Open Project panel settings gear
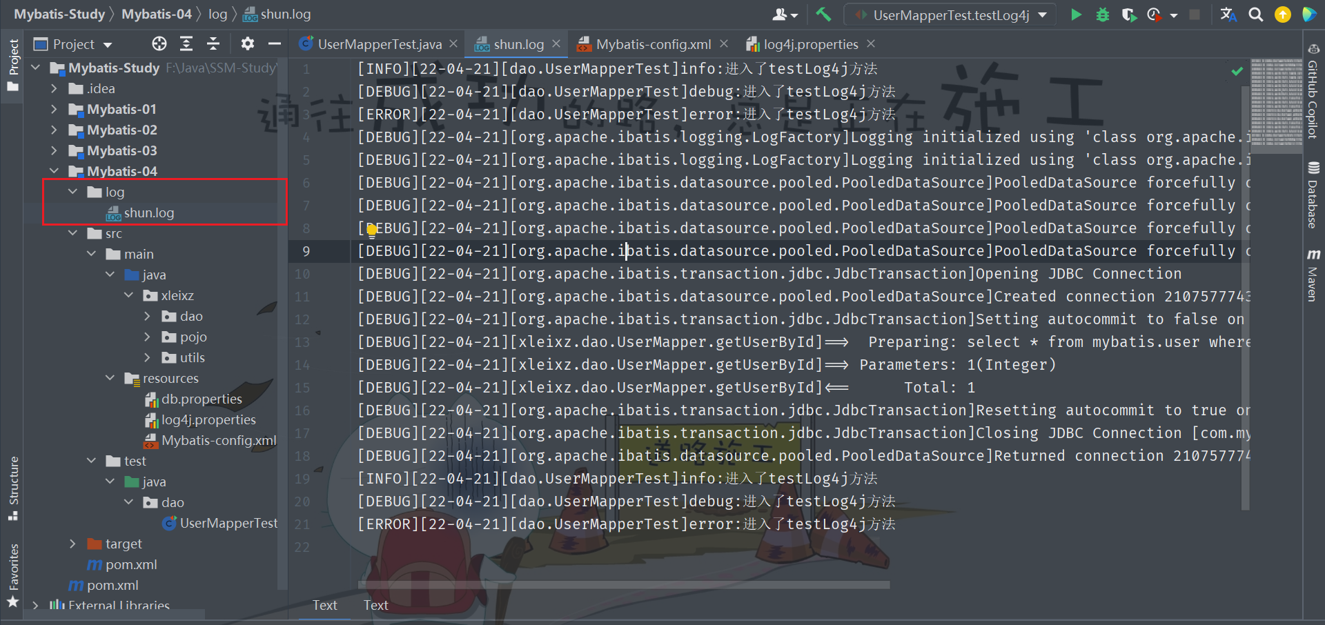This screenshot has height=625, width=1325. 247,44
